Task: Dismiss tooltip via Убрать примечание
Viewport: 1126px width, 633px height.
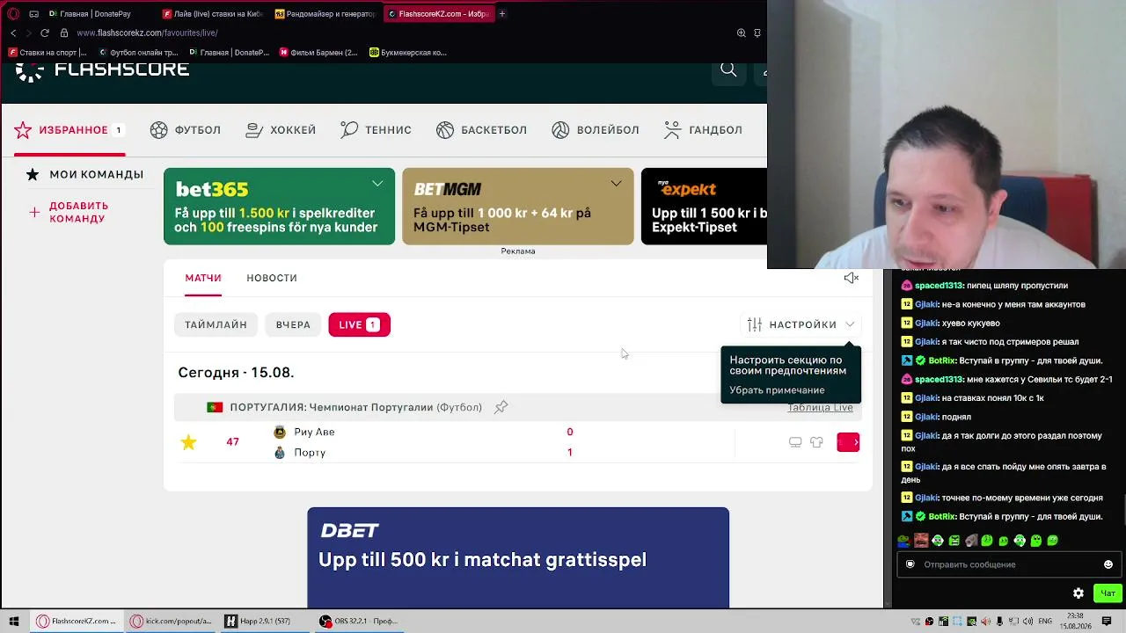Action: (x=777, y=390)
